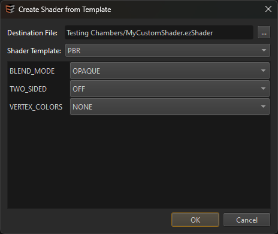Click the Shader Template dropdown arrow
The image size is (278, 234).
(x=264, y=50)
